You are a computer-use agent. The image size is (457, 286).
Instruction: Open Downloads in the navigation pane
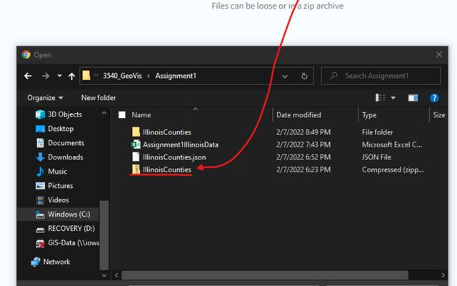(65, 157)
